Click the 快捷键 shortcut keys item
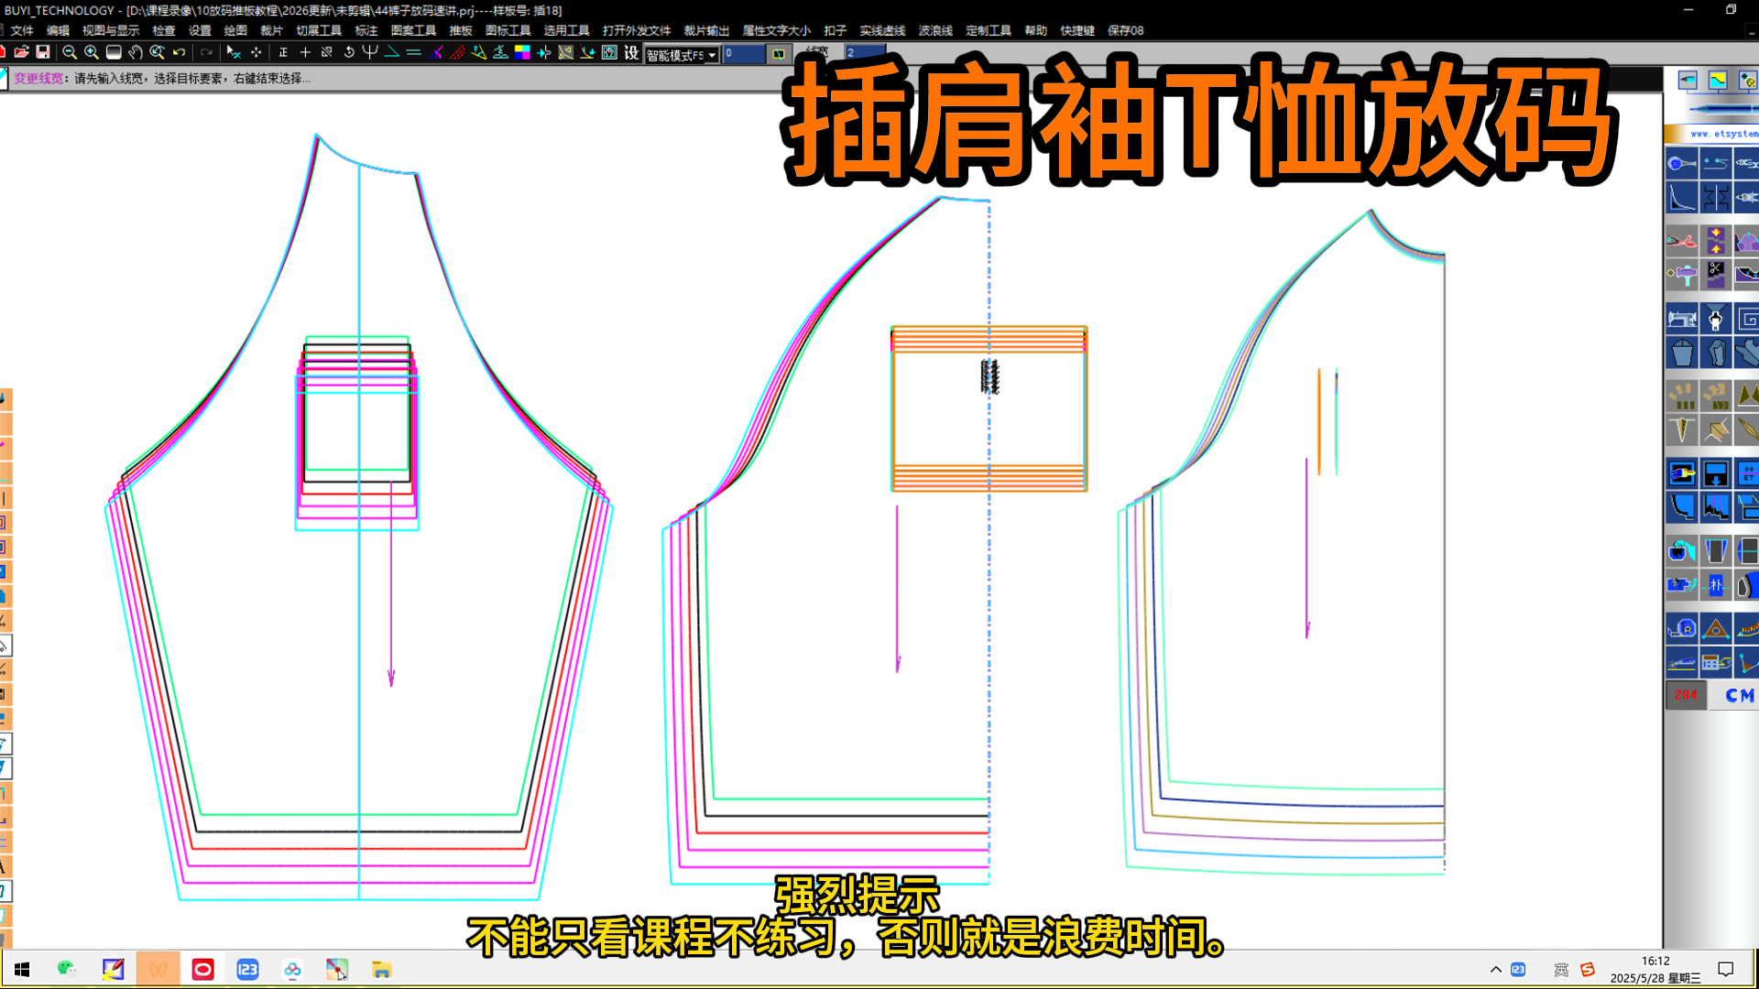 [x=1077, y=30]
